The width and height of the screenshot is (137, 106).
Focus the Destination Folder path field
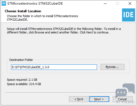(54, 67)
